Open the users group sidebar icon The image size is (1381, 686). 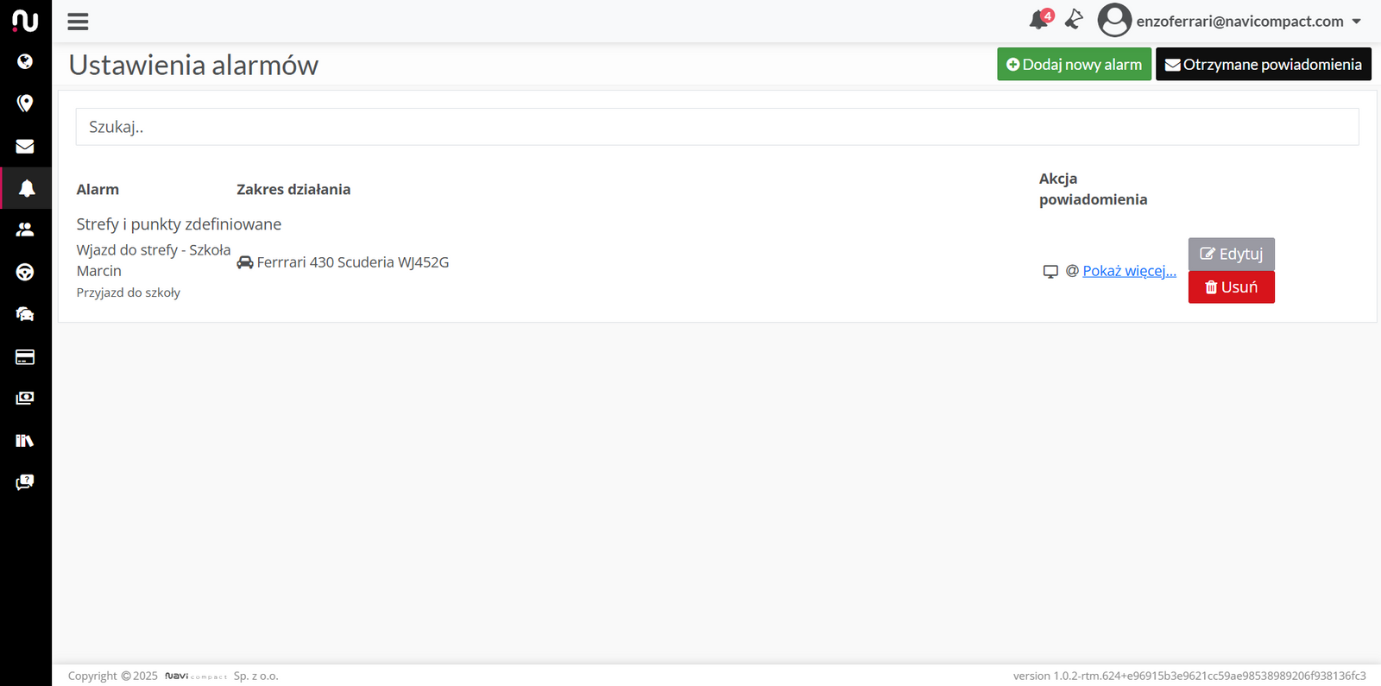25,230
